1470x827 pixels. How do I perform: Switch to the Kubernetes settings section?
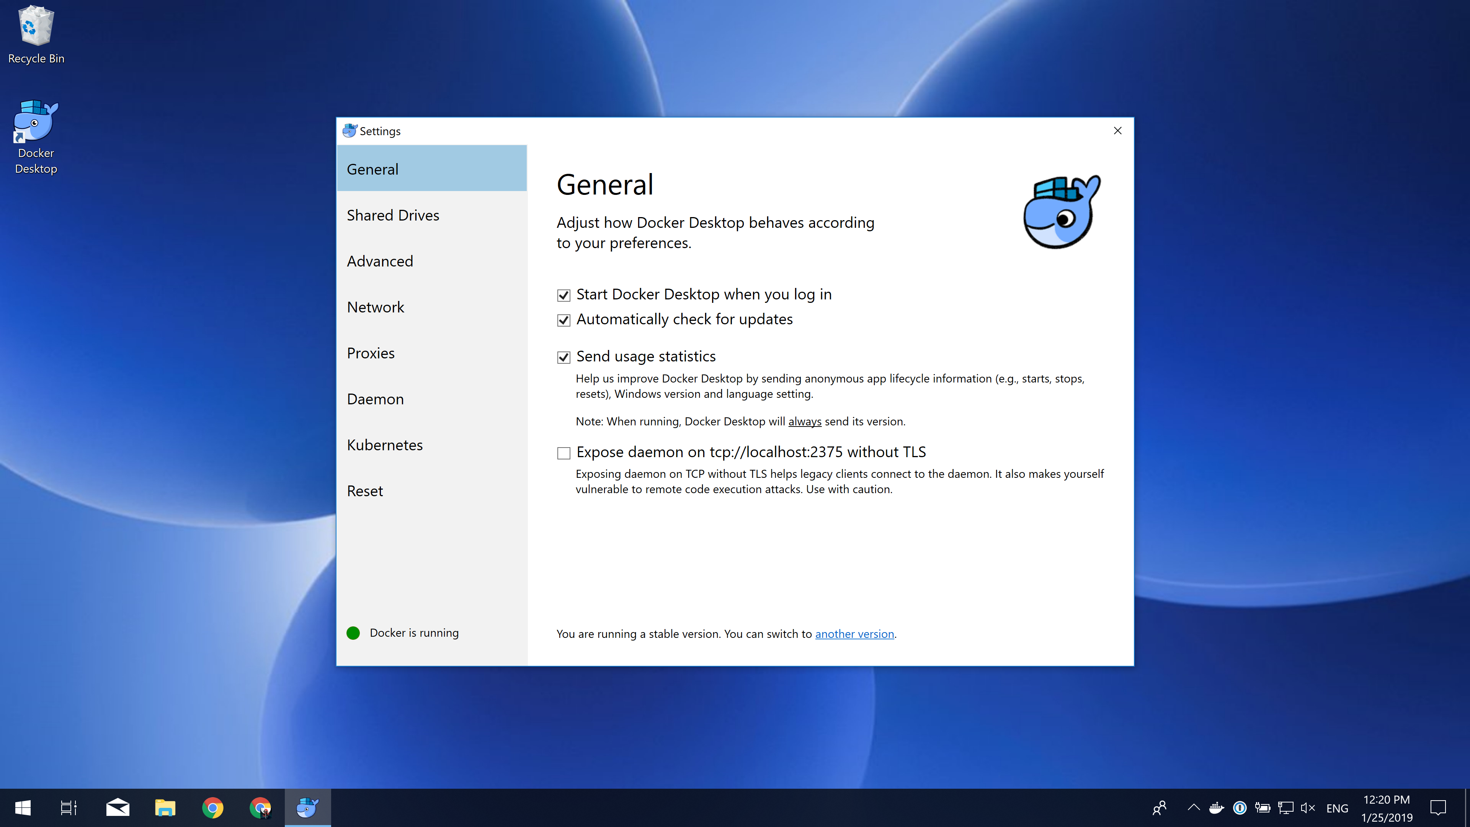point(385,445)
